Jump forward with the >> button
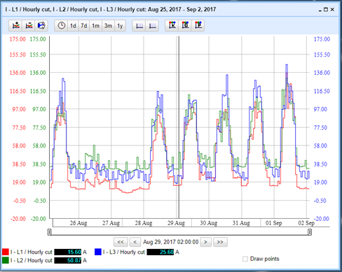 pos(220,242)
